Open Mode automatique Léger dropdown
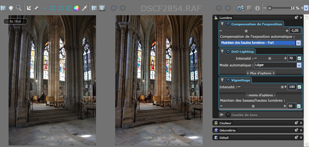Viewport: 309px width, 147px height. (299, 65)
